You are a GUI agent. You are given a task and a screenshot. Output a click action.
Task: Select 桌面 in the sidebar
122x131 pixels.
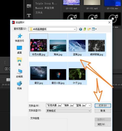coord(19,50)
